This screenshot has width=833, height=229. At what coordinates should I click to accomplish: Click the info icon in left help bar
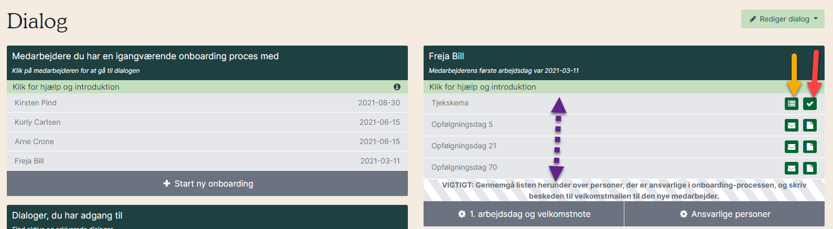coord(397,87)
